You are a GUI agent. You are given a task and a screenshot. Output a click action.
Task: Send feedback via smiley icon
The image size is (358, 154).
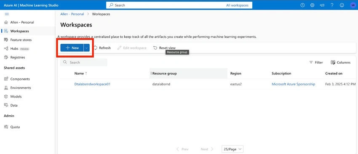pos(342,5)
